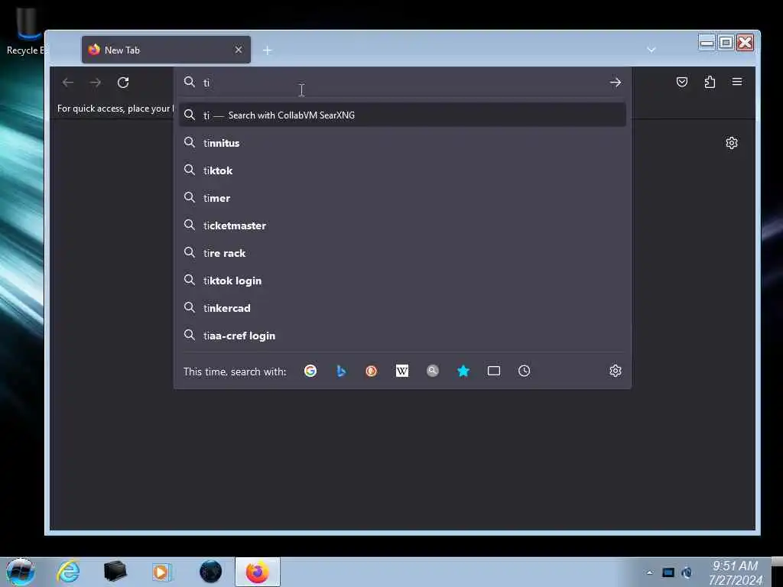Open the dark globe taskbar app

coord(210,572)
